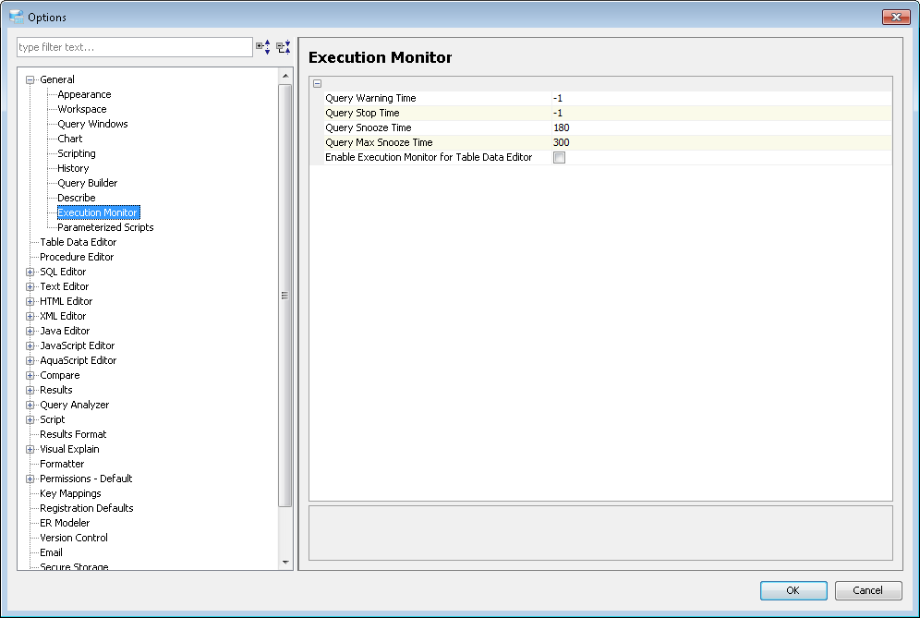Open Email settings
The image size is (920, 618).
(x=51, y=552)
